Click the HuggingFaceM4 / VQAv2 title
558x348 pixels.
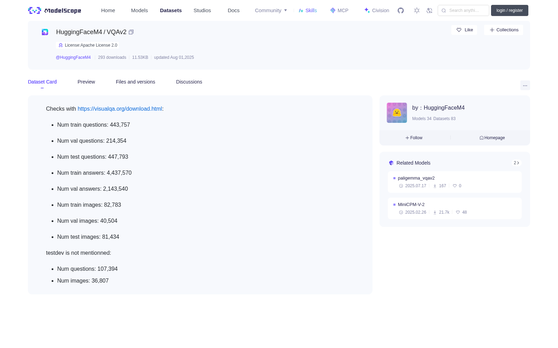91,32
